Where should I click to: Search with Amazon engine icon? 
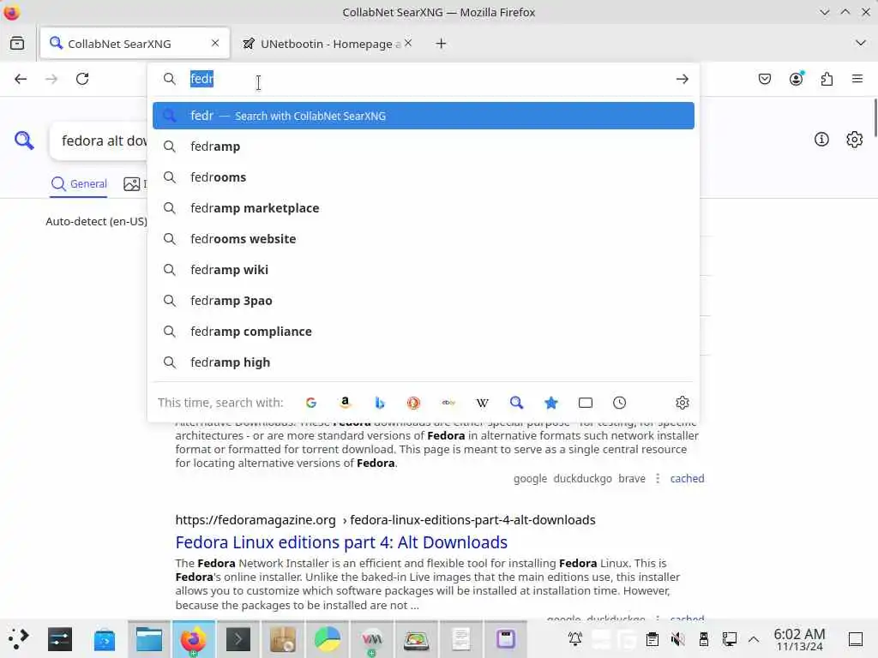346,403
